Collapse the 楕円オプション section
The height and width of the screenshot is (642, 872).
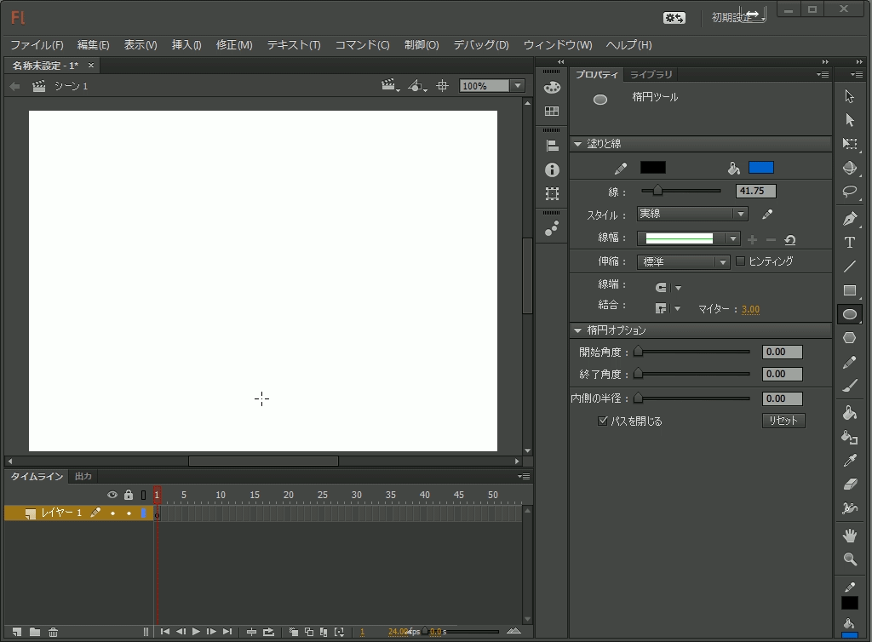pos(578,330)
